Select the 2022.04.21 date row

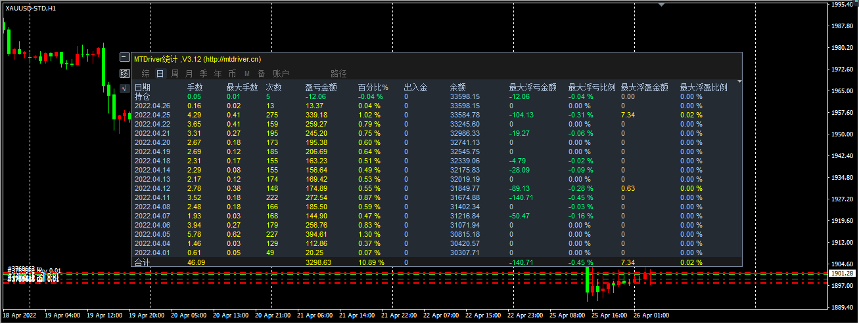152,133
